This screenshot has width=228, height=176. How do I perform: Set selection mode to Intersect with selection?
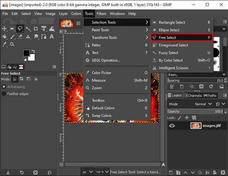(36, 79)
